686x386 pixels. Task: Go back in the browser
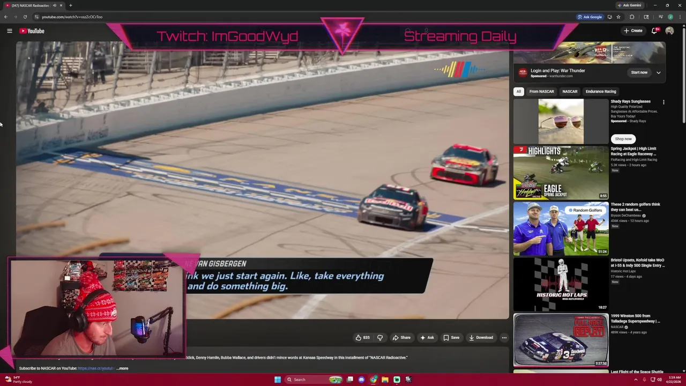coord(6,17)
